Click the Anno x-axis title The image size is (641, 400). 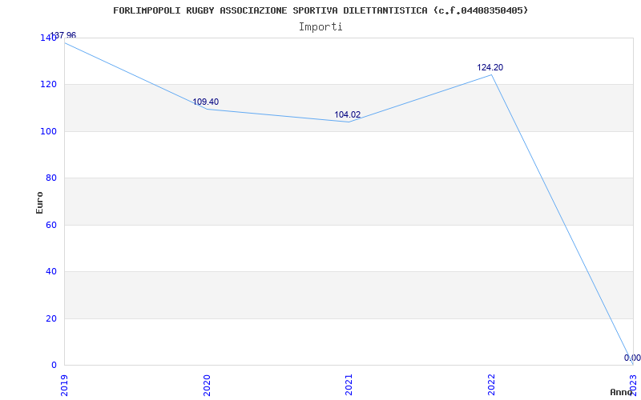(622, 392)
